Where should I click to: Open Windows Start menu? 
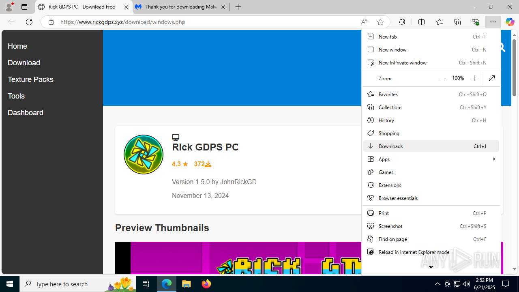click(10, 284)
